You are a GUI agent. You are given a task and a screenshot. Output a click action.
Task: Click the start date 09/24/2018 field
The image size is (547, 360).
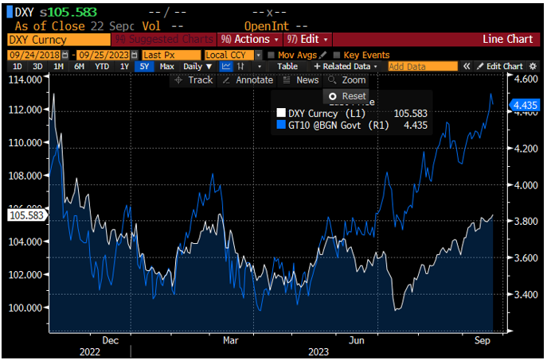(x=34, y=55)
